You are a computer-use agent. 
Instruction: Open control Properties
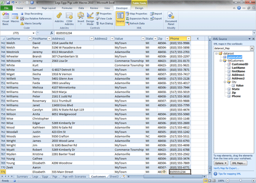click(104, 14)
